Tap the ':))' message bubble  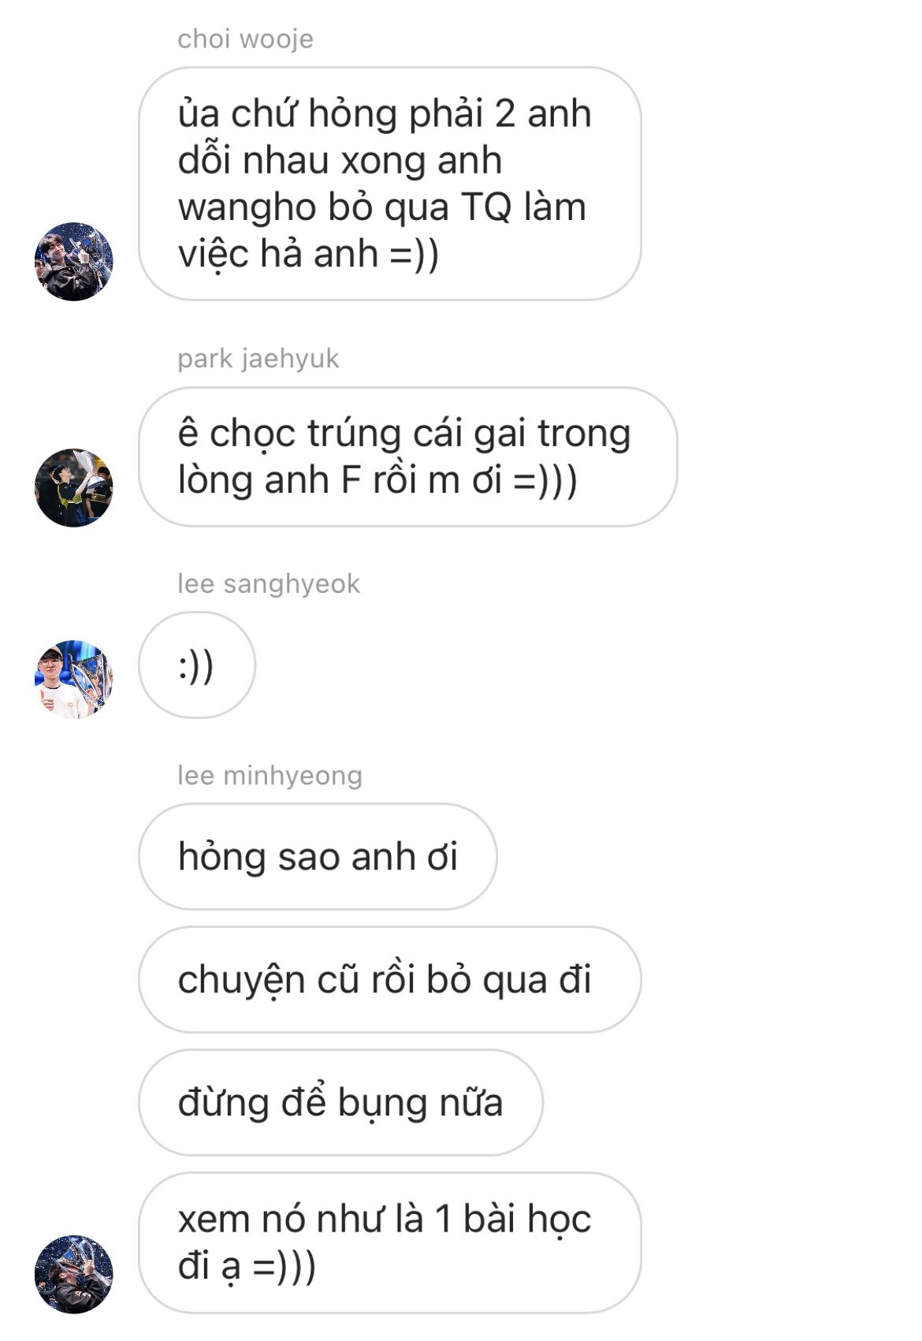click(x=197, y=665)
